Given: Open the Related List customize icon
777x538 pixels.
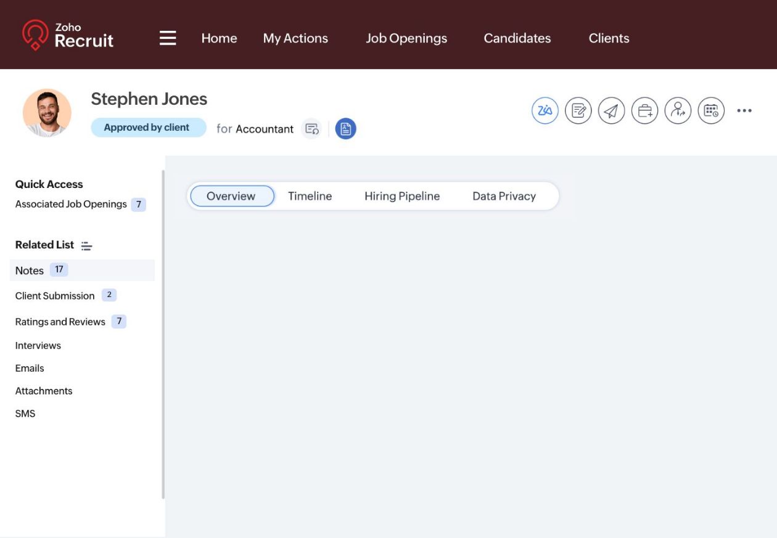Looking at the screenshot, I should [x=87, y=246].
